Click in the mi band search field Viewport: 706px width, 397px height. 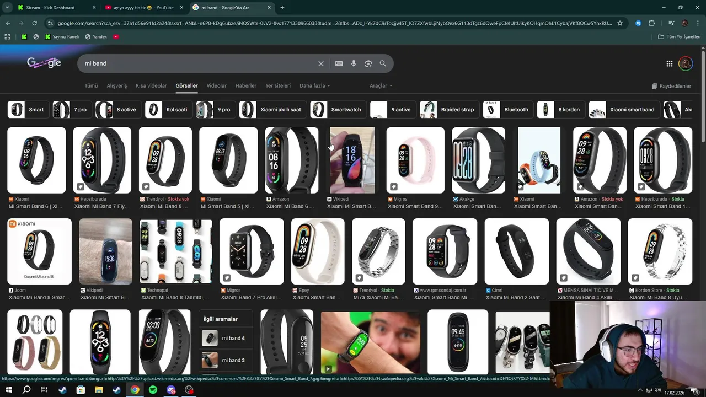click(x=199, y=63)
